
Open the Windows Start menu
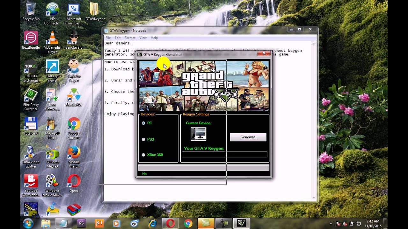[28, 223]
